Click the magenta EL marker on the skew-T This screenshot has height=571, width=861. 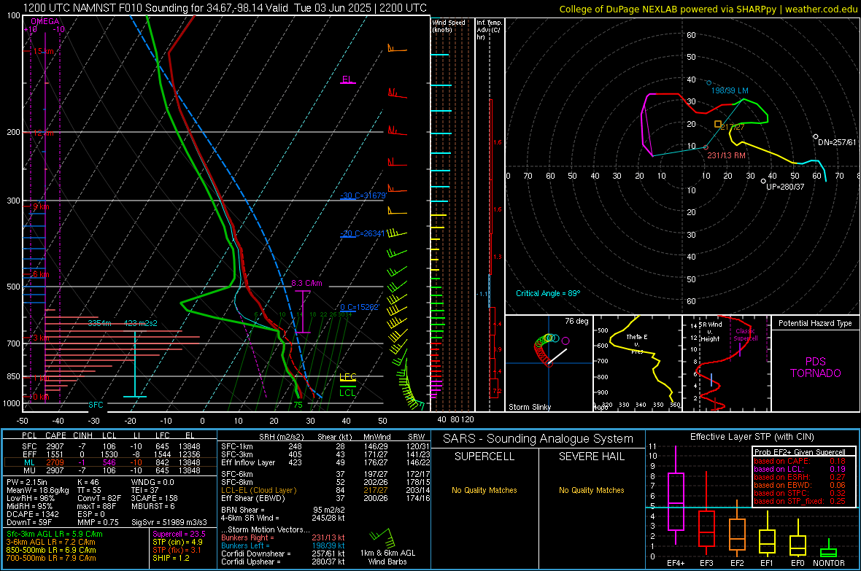[347, 79]
